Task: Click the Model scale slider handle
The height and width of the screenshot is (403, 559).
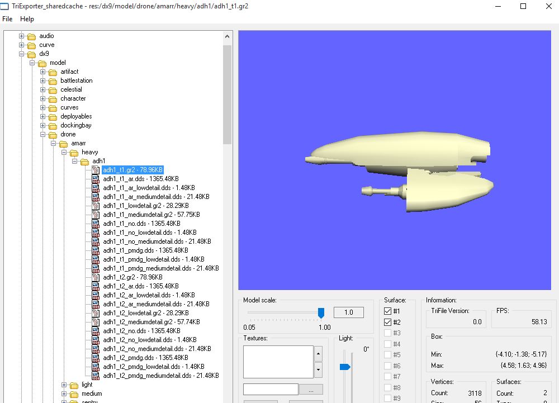Action: tap(321, 313)
